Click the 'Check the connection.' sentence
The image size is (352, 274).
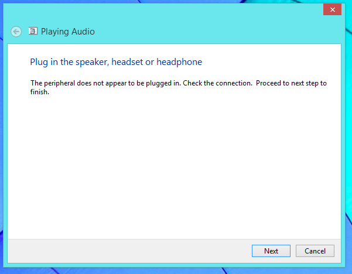point(217,83)
